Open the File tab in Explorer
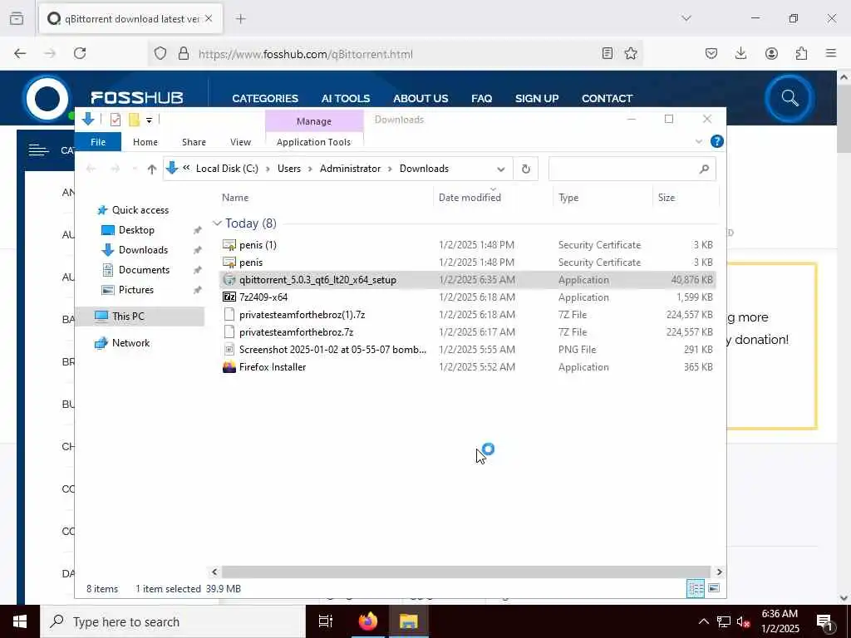Screen dimensions: 851x638 click(98, 142)
